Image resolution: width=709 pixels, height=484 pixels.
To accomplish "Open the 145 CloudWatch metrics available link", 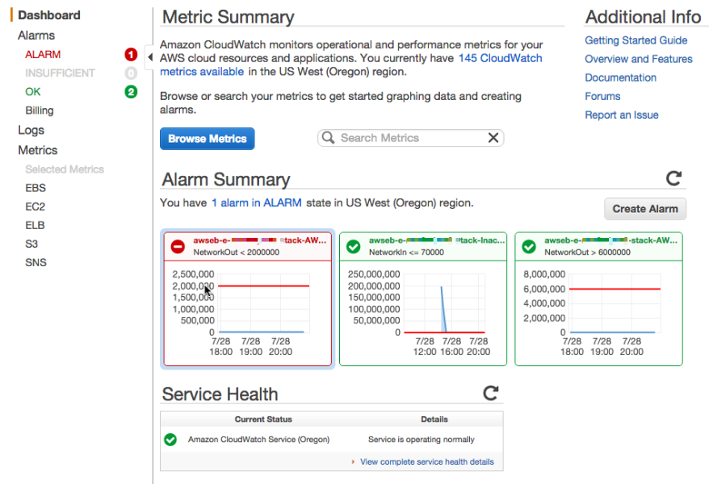I will point(500,59).
